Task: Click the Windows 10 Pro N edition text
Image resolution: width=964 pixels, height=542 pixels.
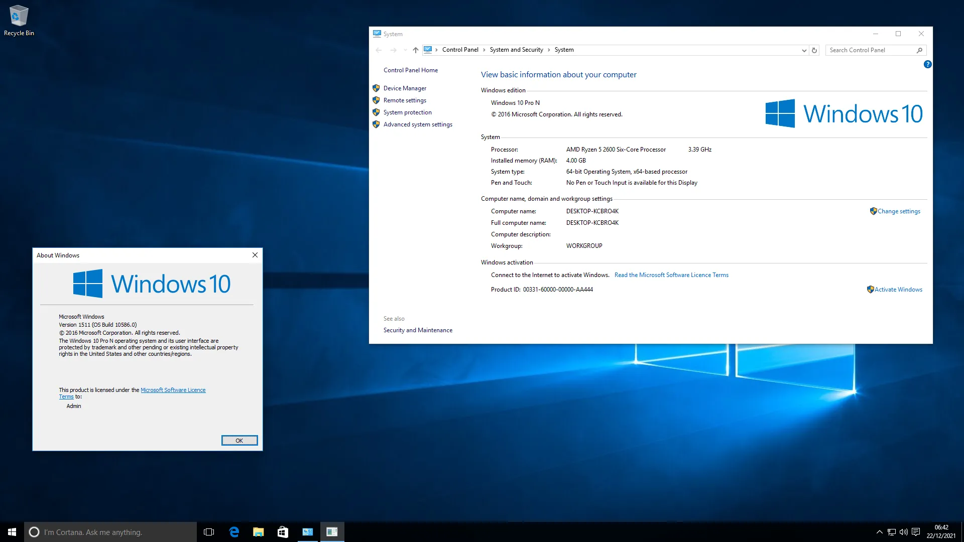Action: (x=515, y=103)
